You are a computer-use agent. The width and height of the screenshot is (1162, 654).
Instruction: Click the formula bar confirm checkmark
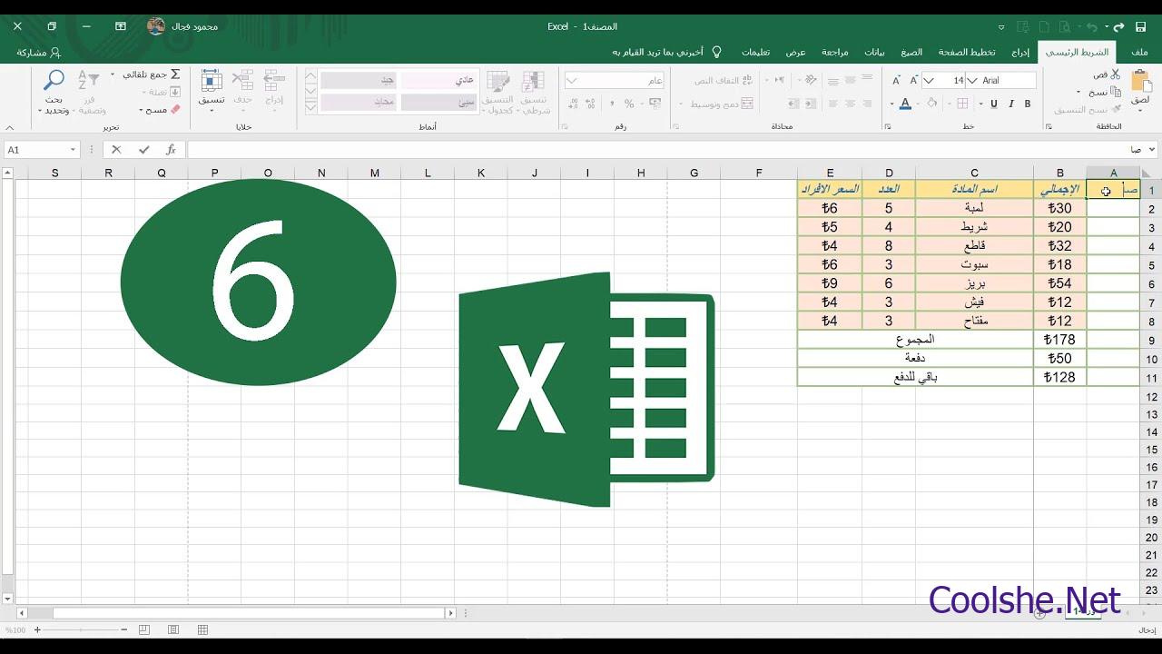pyautogui.click(x=143, y=149)
